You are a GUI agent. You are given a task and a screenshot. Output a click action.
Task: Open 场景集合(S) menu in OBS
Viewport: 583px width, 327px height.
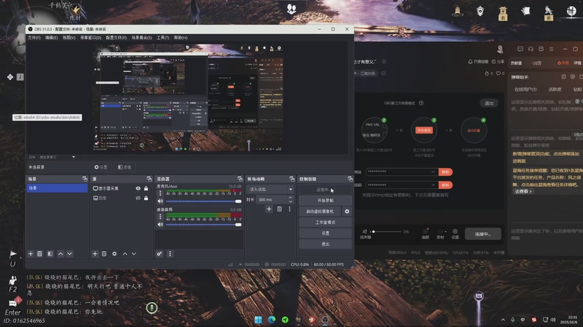[x=141, y=38]
